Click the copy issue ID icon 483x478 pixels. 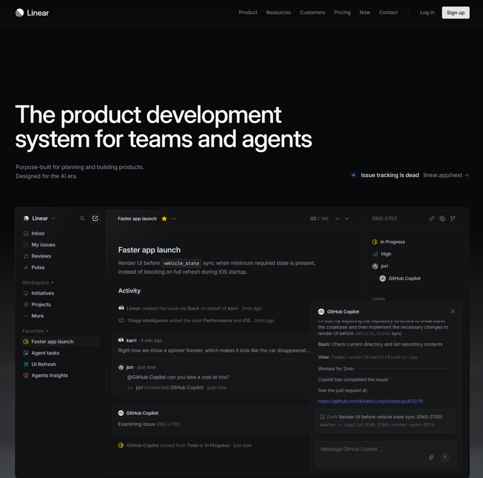tap(442, 219)
